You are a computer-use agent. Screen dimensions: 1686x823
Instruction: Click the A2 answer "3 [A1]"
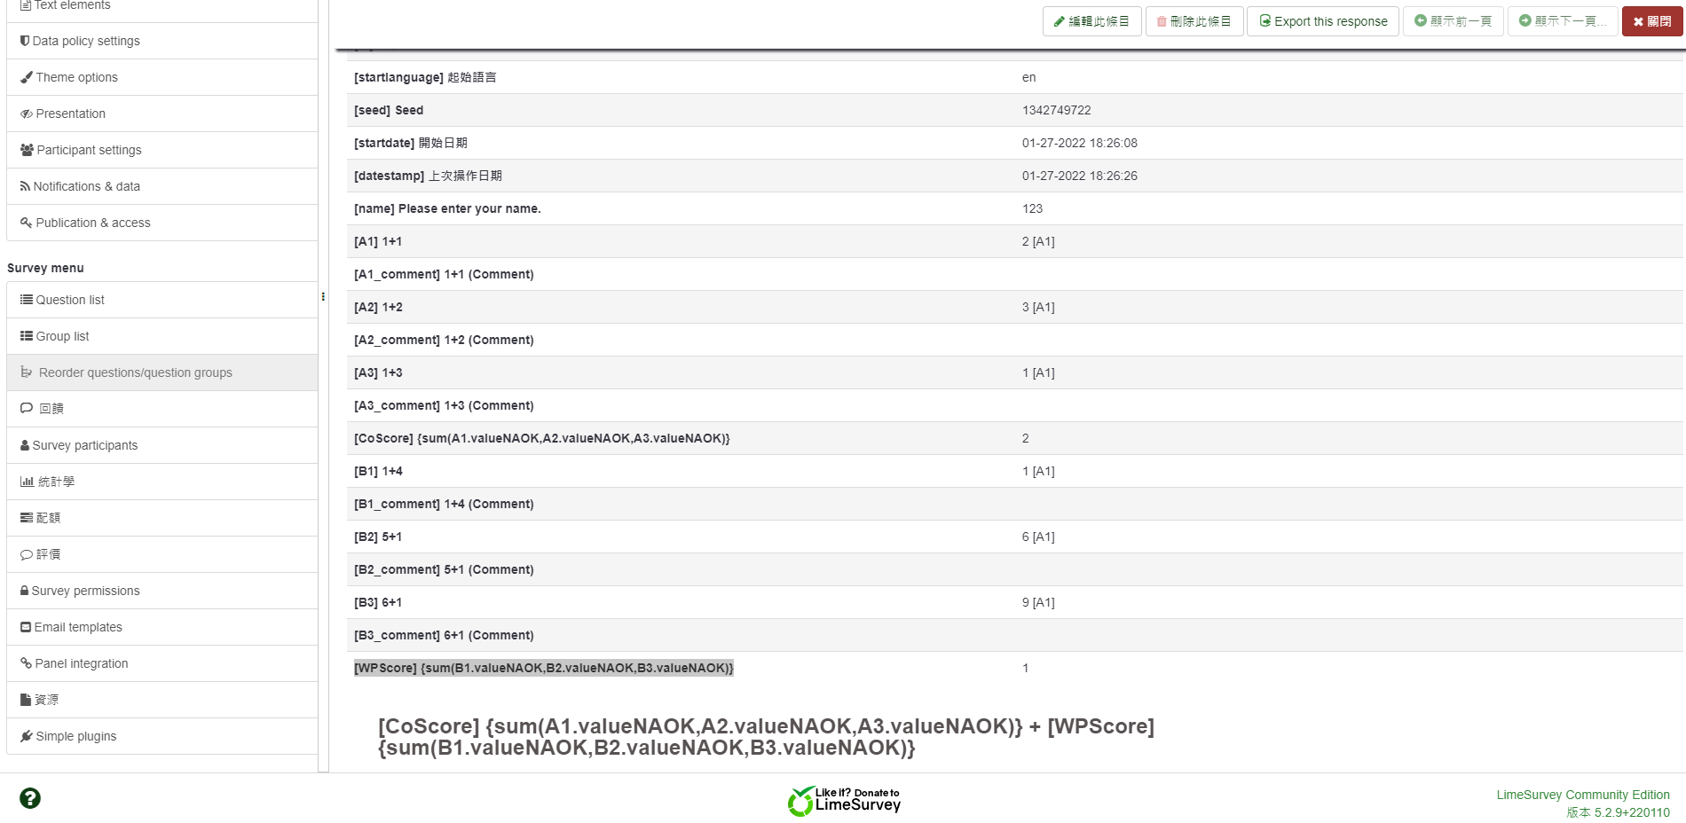pos(1038,307)
